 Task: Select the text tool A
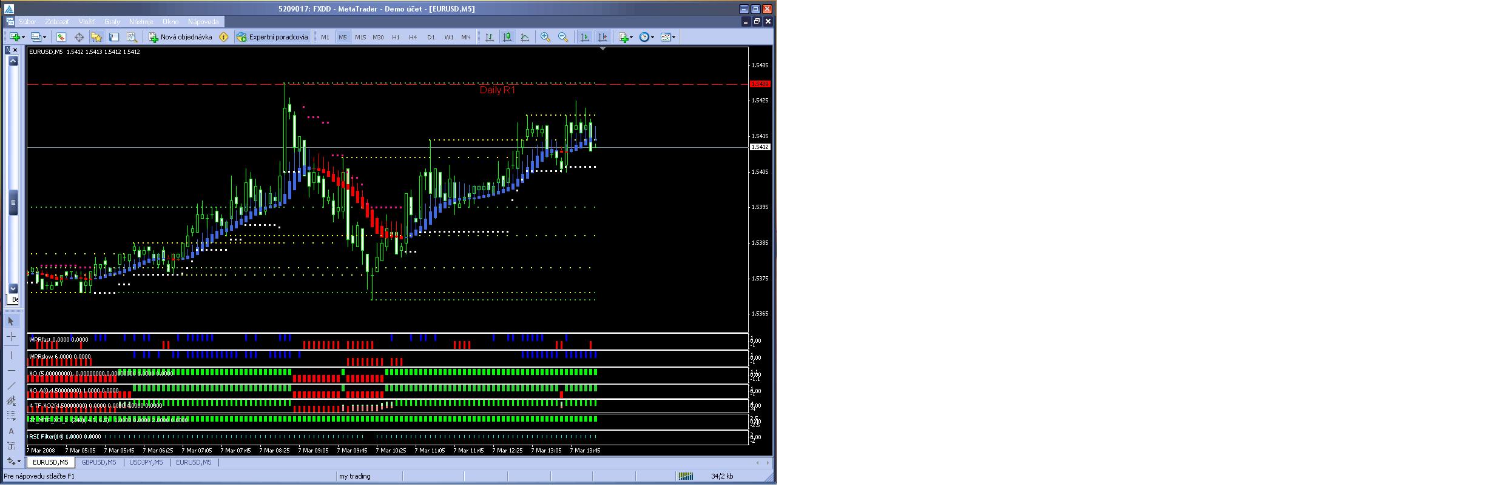tap(11, 431)
